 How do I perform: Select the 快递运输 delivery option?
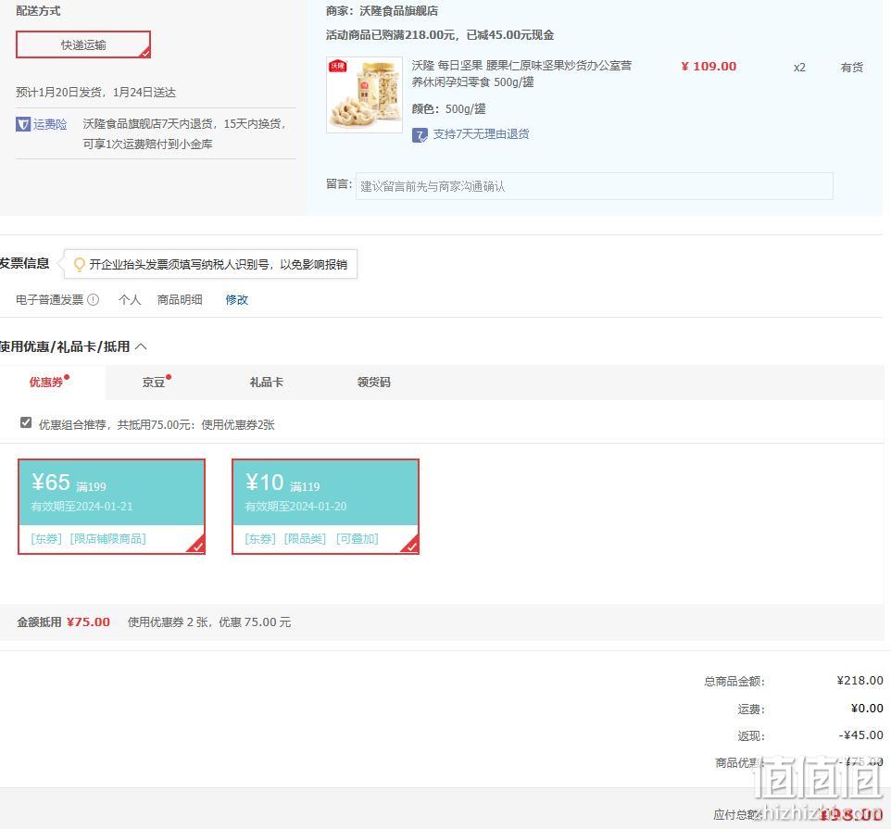click(x=83, y=44)
